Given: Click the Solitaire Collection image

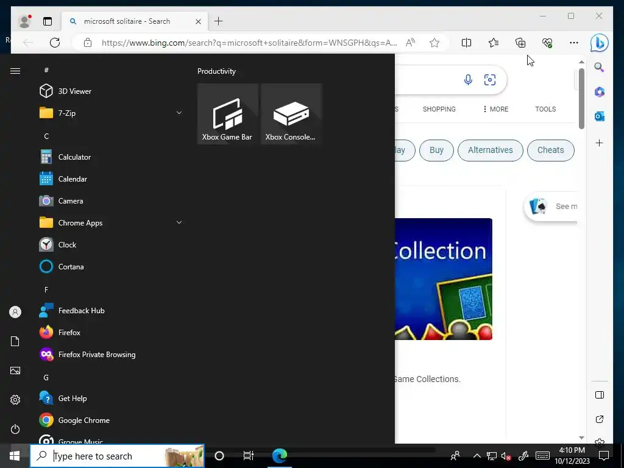Looking at the screenshot, I should tap(444, 278).
